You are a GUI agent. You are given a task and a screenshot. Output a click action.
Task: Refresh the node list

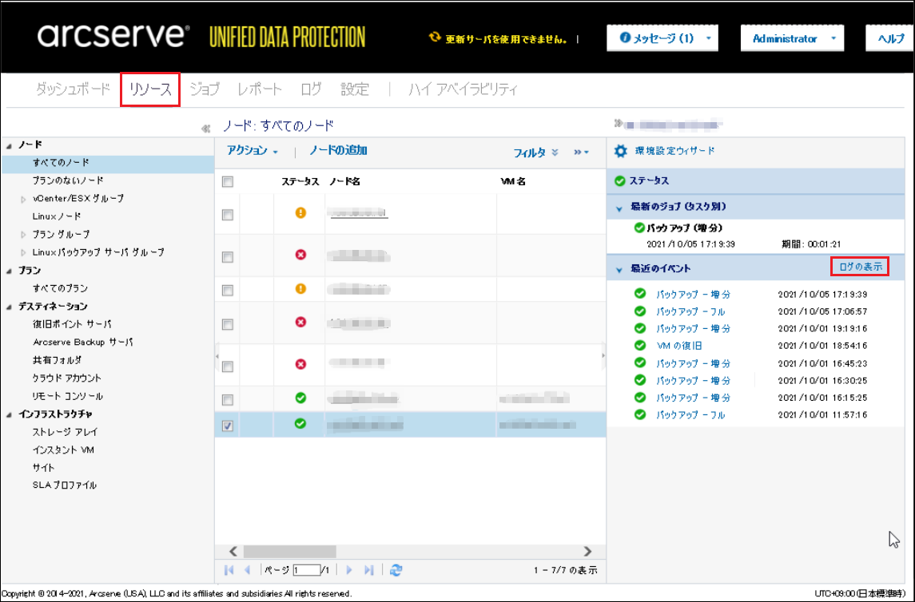396,570
